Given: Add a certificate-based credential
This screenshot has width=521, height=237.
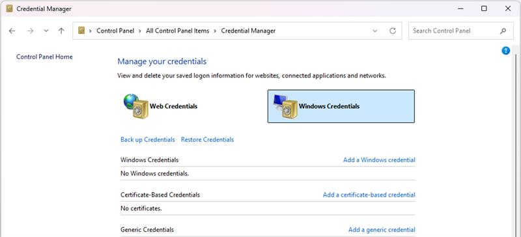Looking at the screenshot, I should 369,195.
